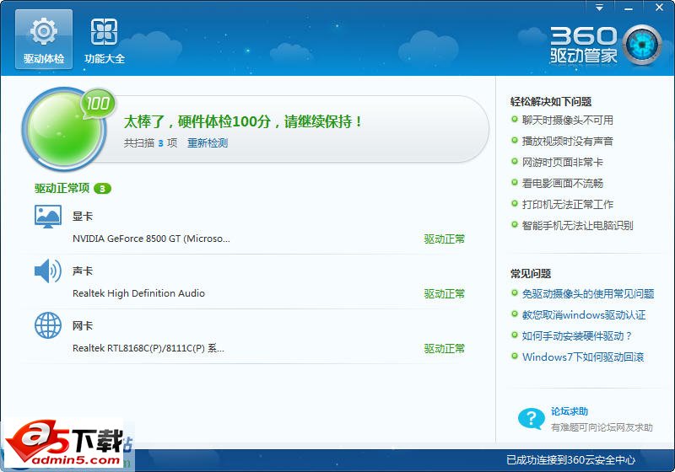Open the 免驱动摄像头的使用常见问题 link

[x=587, y=294]
